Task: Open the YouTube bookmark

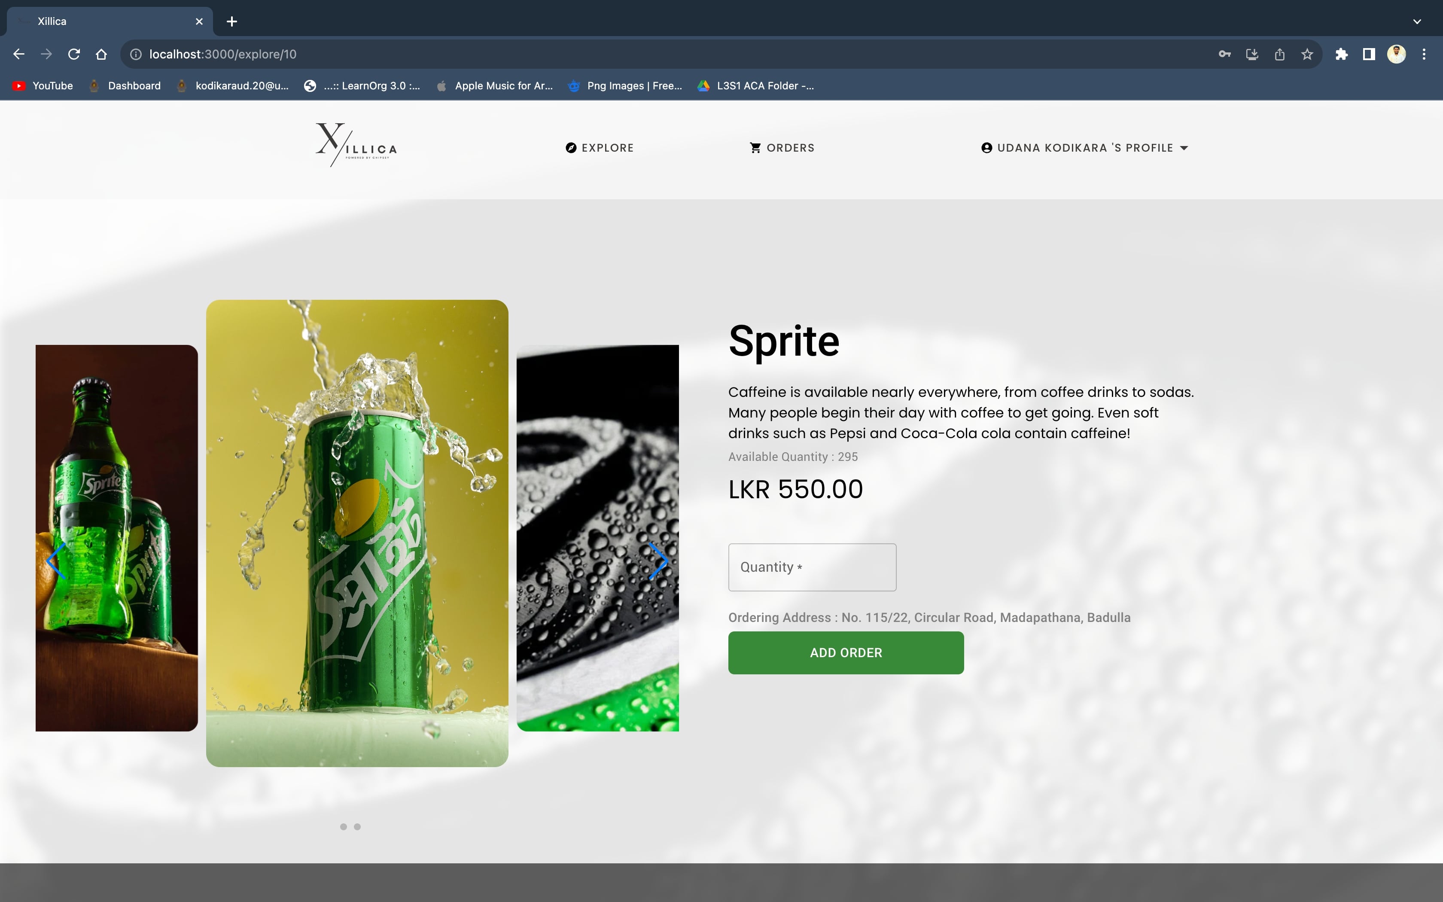Action: click(x=43, y=86)
